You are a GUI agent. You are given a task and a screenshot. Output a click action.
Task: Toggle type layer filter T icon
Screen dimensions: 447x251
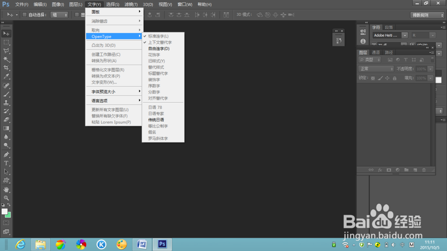click(x=406, y=60)
